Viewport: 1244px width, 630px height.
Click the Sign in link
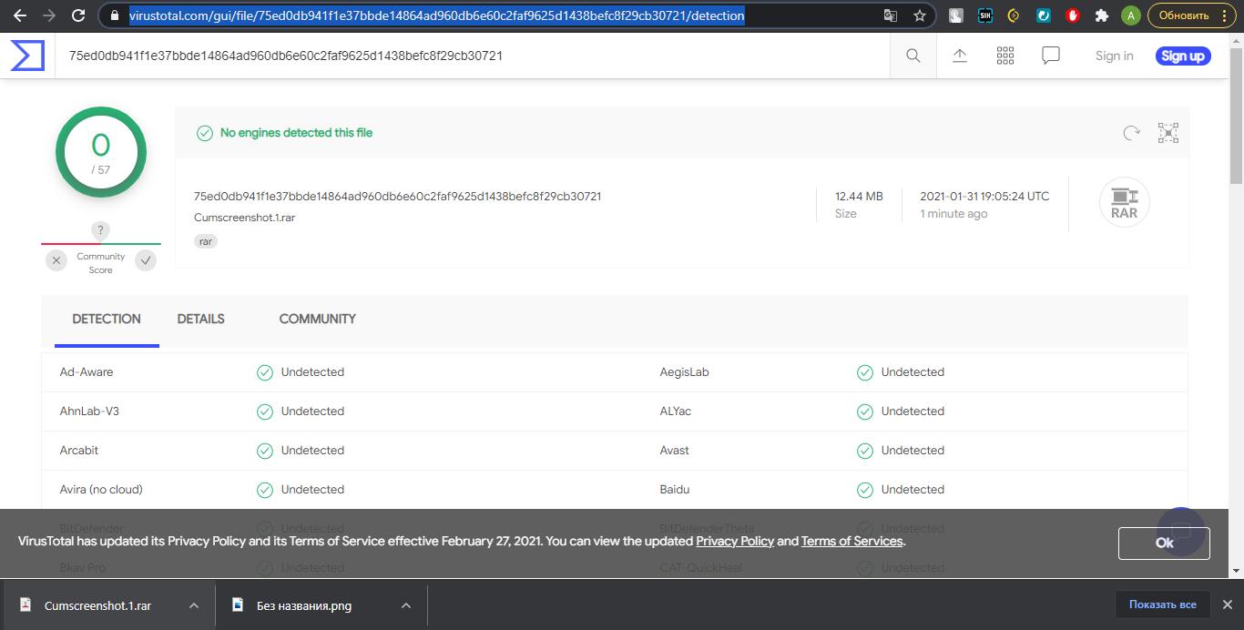[1115, 56]
